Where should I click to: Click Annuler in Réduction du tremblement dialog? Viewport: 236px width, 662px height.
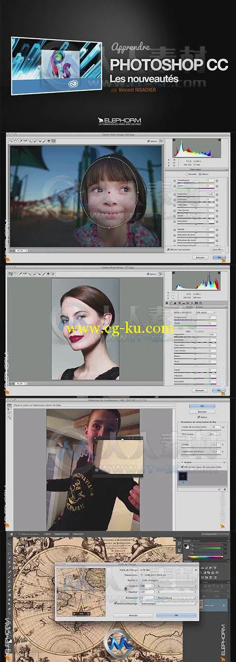[x=202, y=412]
